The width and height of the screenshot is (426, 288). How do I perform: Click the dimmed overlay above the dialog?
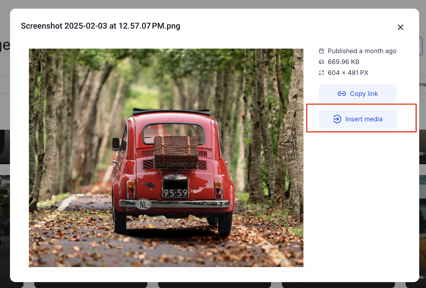[x=213, y=4]
